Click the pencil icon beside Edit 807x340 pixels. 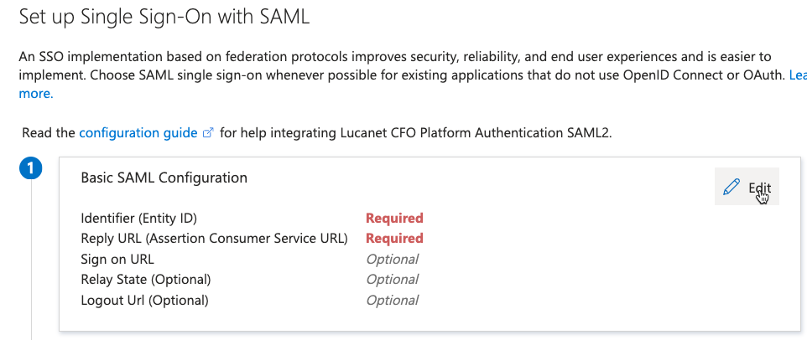pos(732,188)
